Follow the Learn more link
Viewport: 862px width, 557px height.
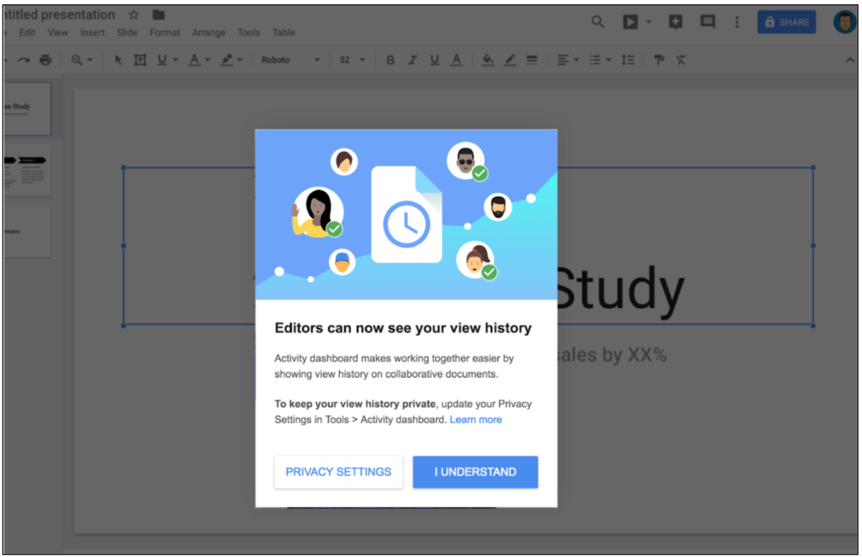(x=476, y=420)
